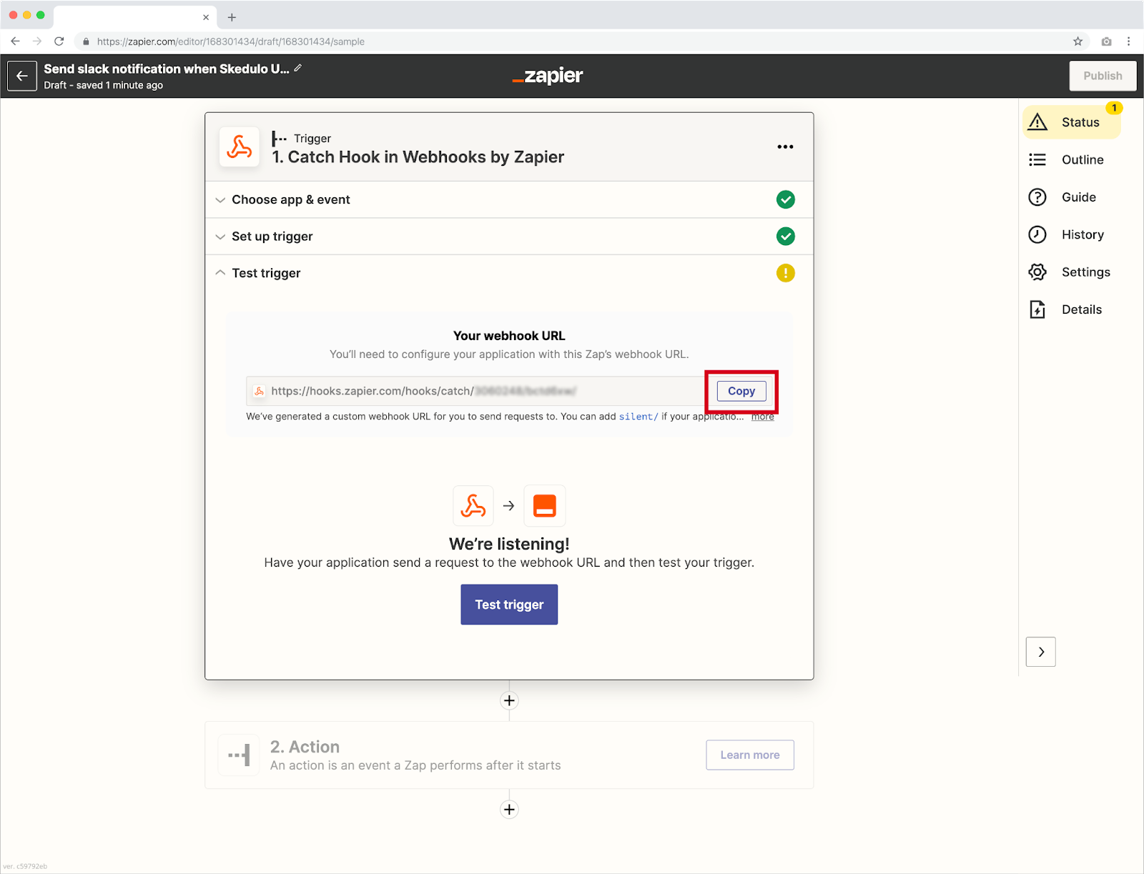Reload the page in browser toolbar

click(59, 41)
